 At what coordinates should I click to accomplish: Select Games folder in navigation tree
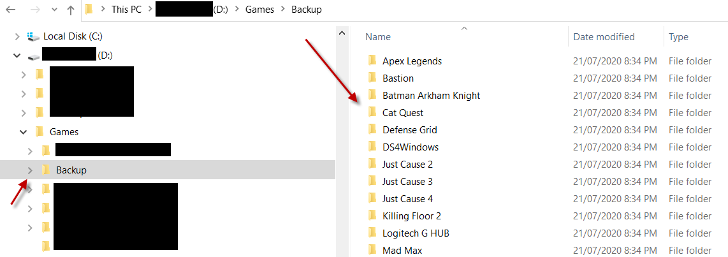click(x=64, y=132)
